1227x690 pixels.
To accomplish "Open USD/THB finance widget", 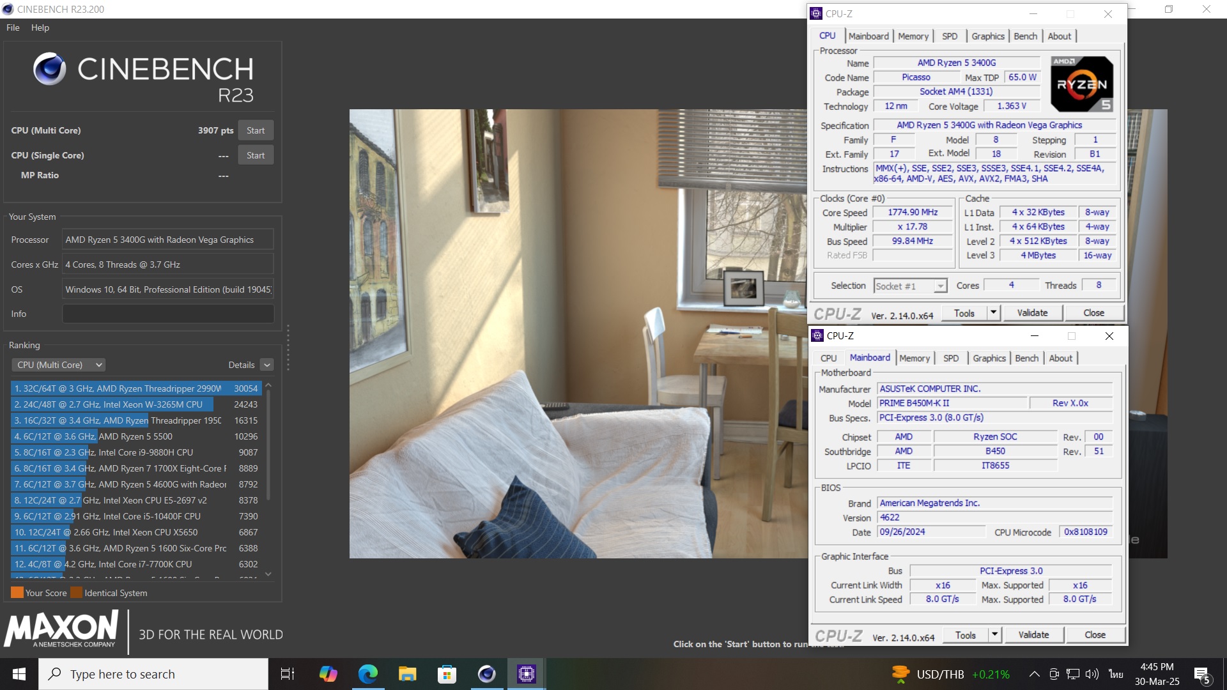I will (x=951, y=674).
